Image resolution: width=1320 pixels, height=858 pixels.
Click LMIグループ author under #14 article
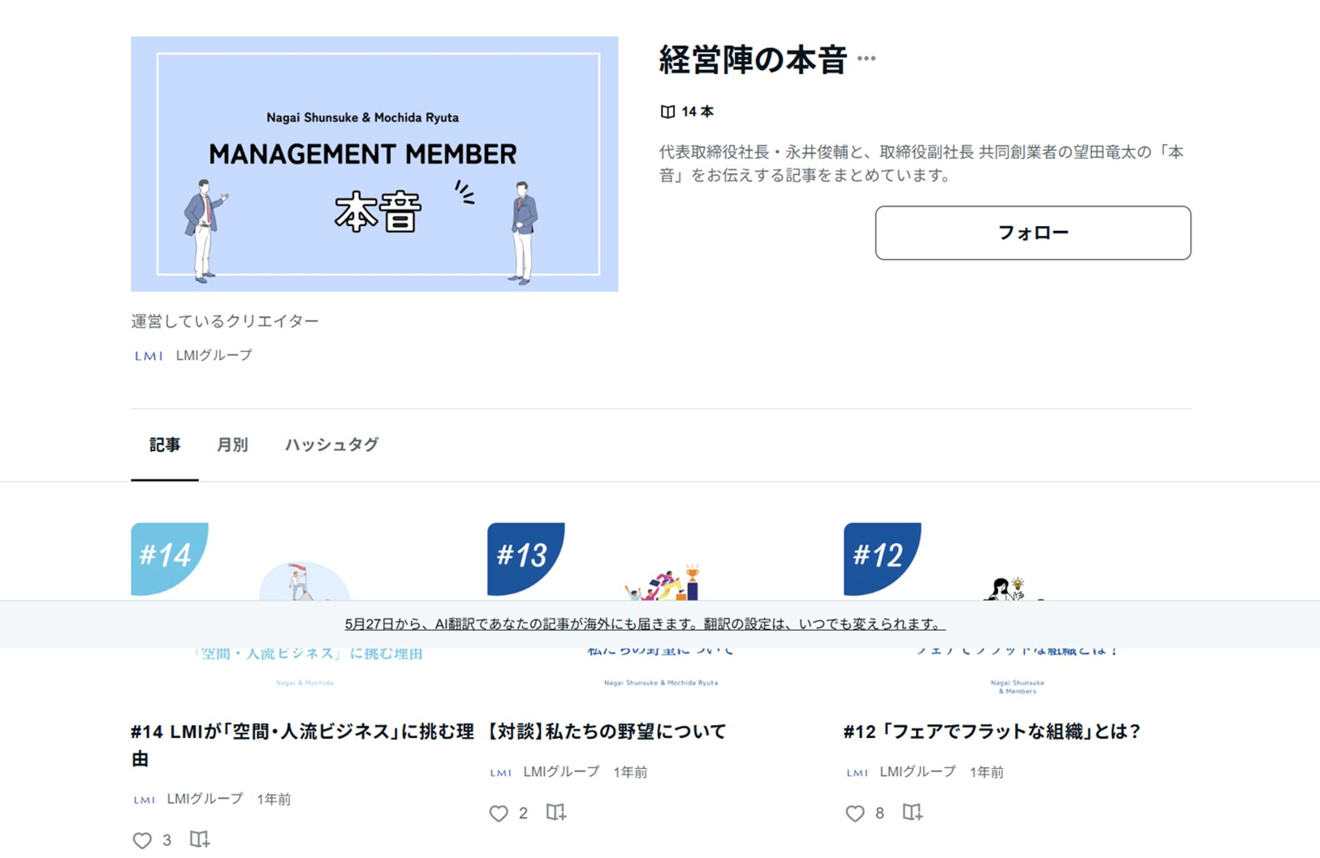[205, 799]
